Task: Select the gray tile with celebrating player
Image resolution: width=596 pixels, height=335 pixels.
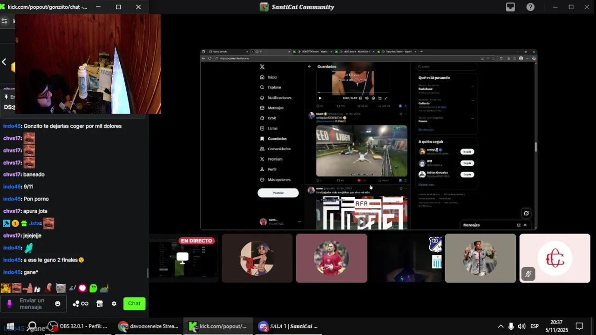Action: 481,258
